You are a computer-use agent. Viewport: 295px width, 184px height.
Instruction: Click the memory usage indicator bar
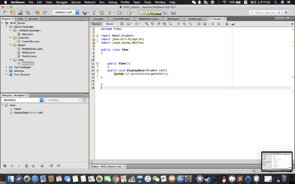point(149,12)
